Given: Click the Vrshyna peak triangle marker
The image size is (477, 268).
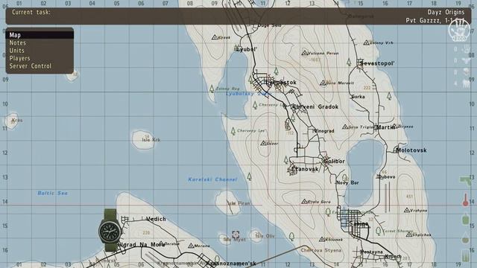Looking at the screenshot, I should click(x=407, y=210).
